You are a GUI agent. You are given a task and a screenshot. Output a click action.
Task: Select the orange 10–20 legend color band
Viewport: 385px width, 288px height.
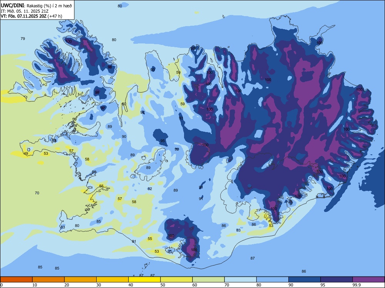(x=49, y=280)
